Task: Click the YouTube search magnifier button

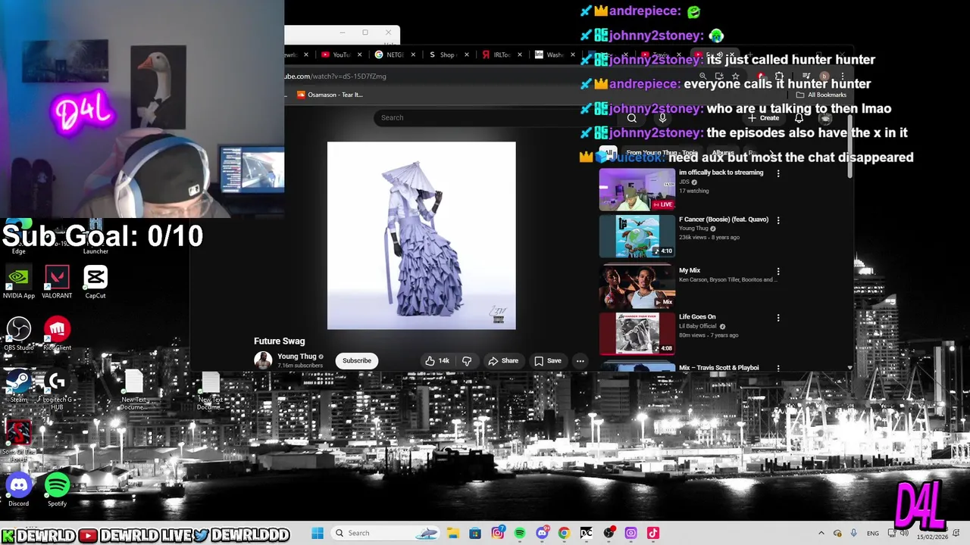Action: coord(631,118)
